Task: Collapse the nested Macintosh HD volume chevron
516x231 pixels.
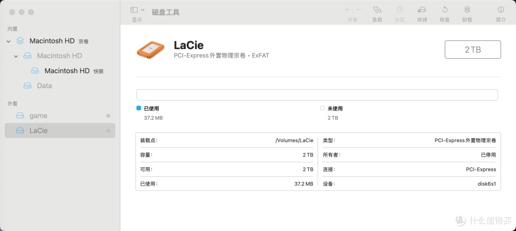Action: pyautogui.click(x=16, y=56)
